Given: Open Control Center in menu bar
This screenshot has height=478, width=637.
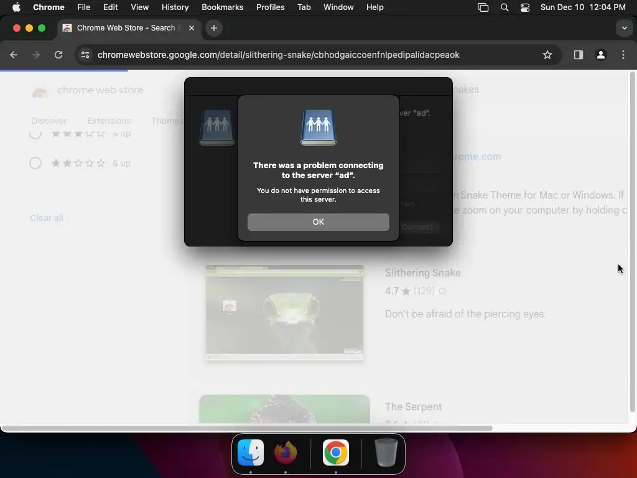Looking at the screenshot, I should click(525, 7).
